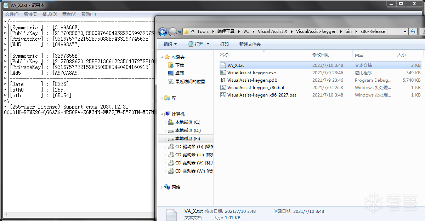Sort files by the 名称 column header
This screenshot has height=221, width=425.
[263, 55]
